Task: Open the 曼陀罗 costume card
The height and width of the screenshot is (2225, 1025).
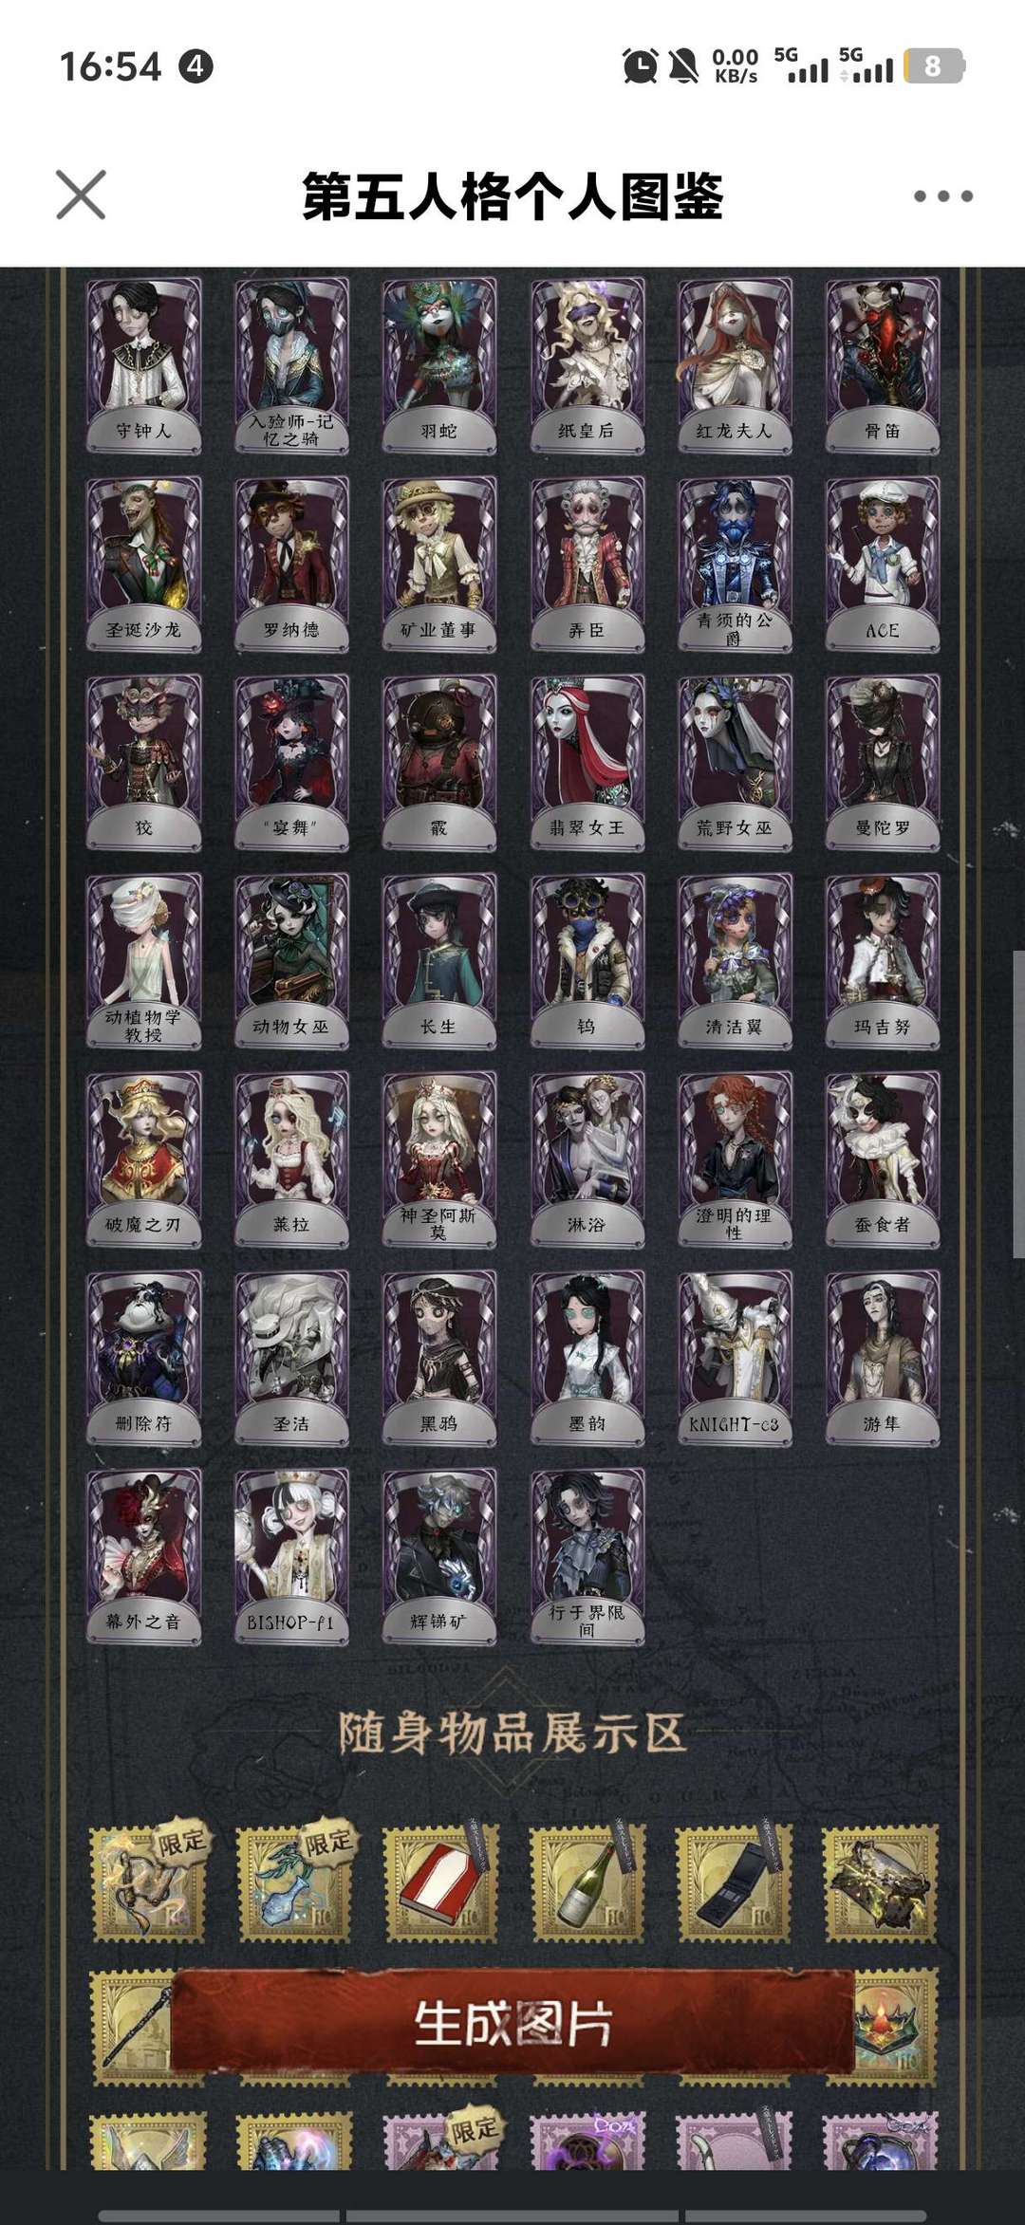Action: (x=883, y=762)
